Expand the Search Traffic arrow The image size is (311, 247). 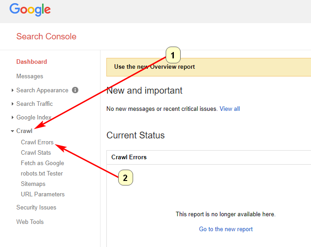13,104
